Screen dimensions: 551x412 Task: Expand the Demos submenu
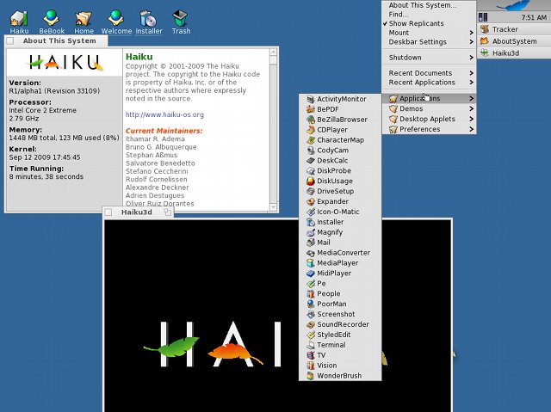pyautogui.click(x=429, y=108)
